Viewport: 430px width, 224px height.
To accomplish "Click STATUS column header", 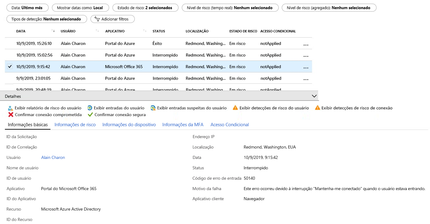I will [x=159, y=31].
